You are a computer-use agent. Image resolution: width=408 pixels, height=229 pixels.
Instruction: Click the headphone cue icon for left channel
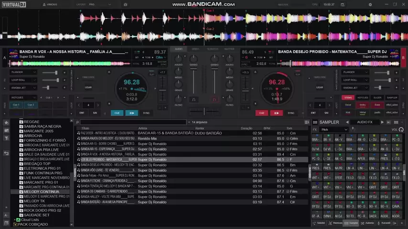click(193, 100)
